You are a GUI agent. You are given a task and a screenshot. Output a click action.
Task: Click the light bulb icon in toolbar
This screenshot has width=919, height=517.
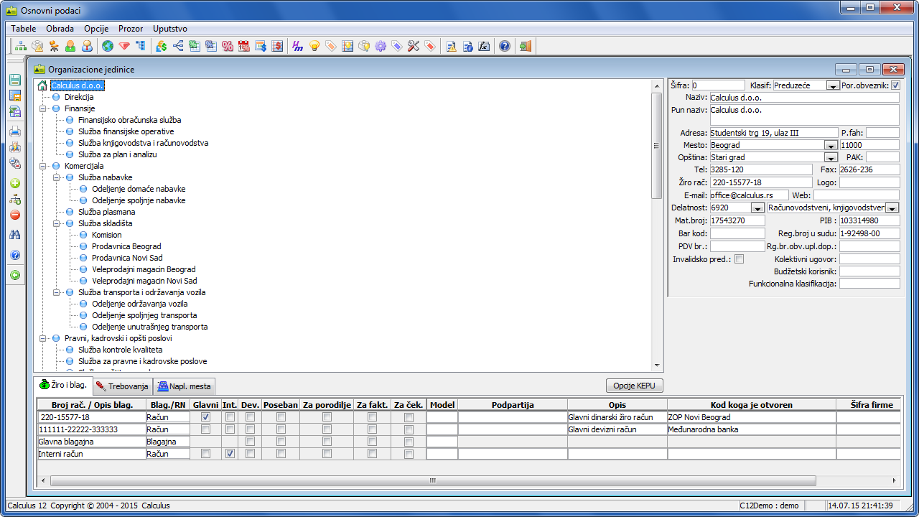pos(314,47)
